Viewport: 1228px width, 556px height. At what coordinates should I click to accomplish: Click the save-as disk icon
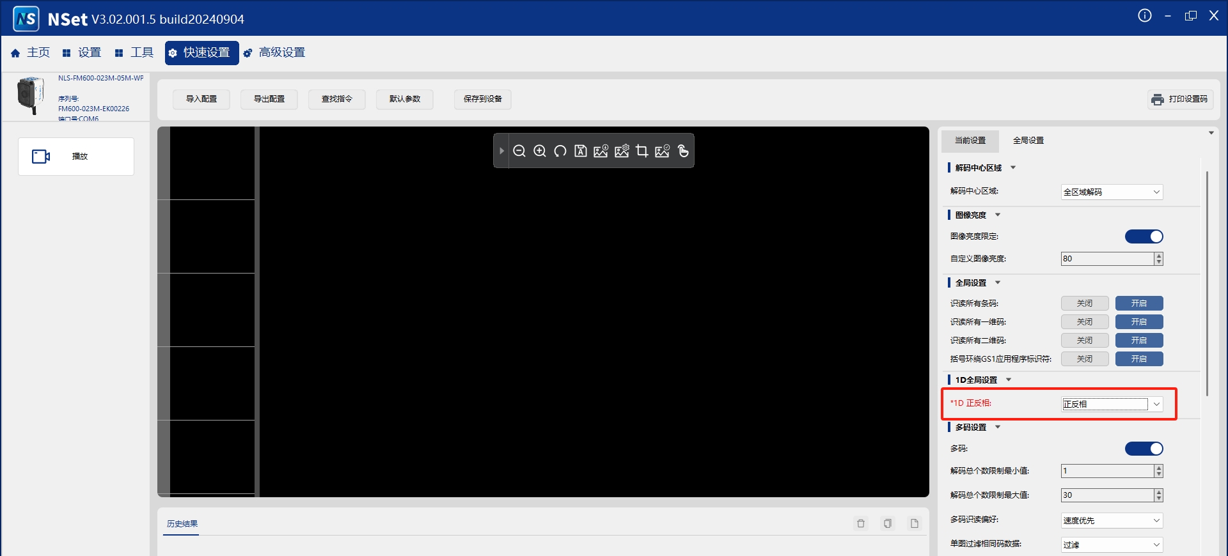pos(581,151)
